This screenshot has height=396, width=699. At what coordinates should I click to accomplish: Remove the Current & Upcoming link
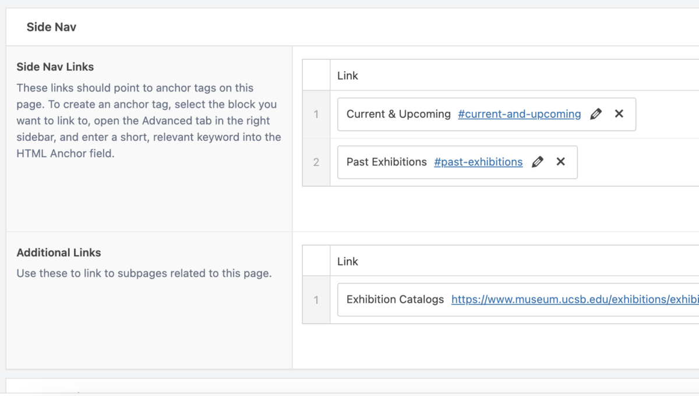pos(619,114)
